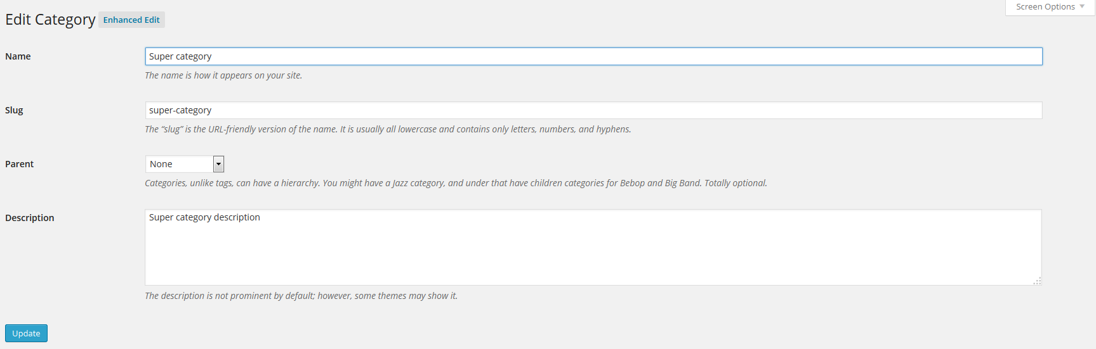Image resolution: width=1096 pixels, height=349 pixels.
Task: Click the Description field label
Action: (x=30, y=218)
